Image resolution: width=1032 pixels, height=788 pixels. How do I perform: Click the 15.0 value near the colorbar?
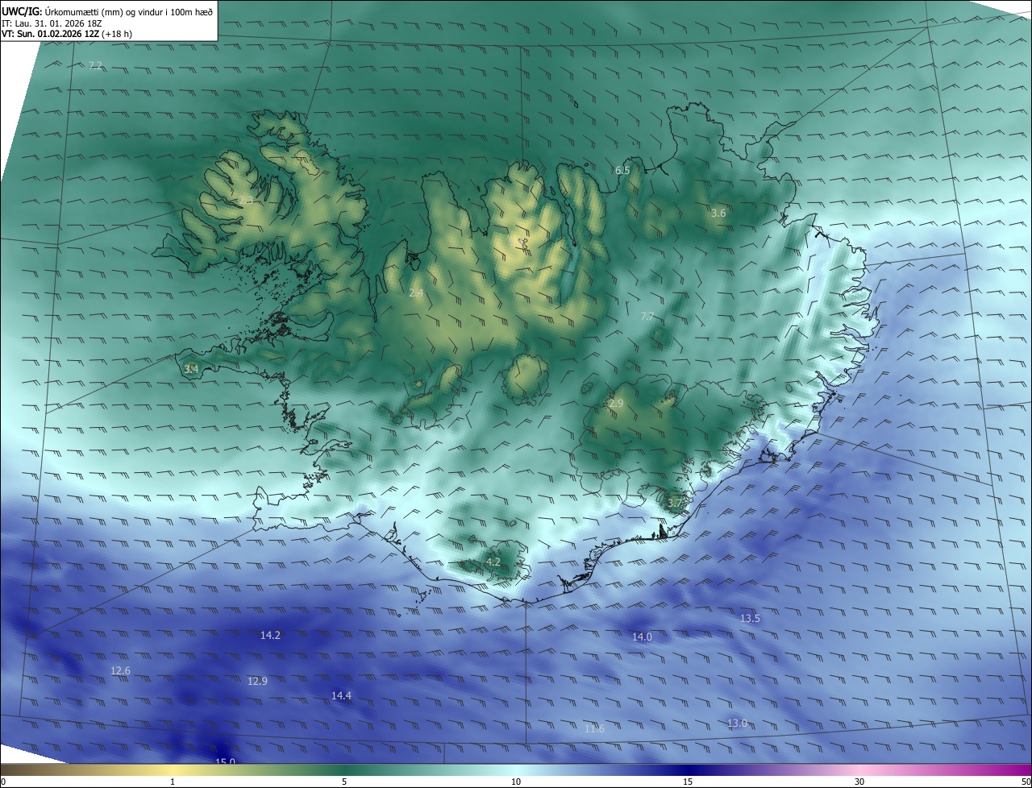[225, 761]
